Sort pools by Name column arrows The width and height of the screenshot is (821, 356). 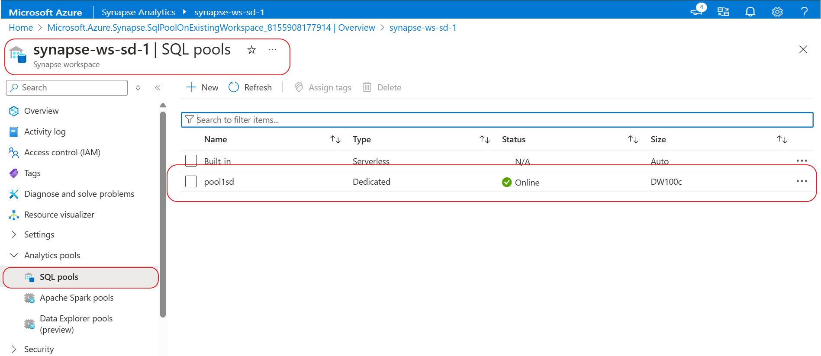tap(335, 139)
